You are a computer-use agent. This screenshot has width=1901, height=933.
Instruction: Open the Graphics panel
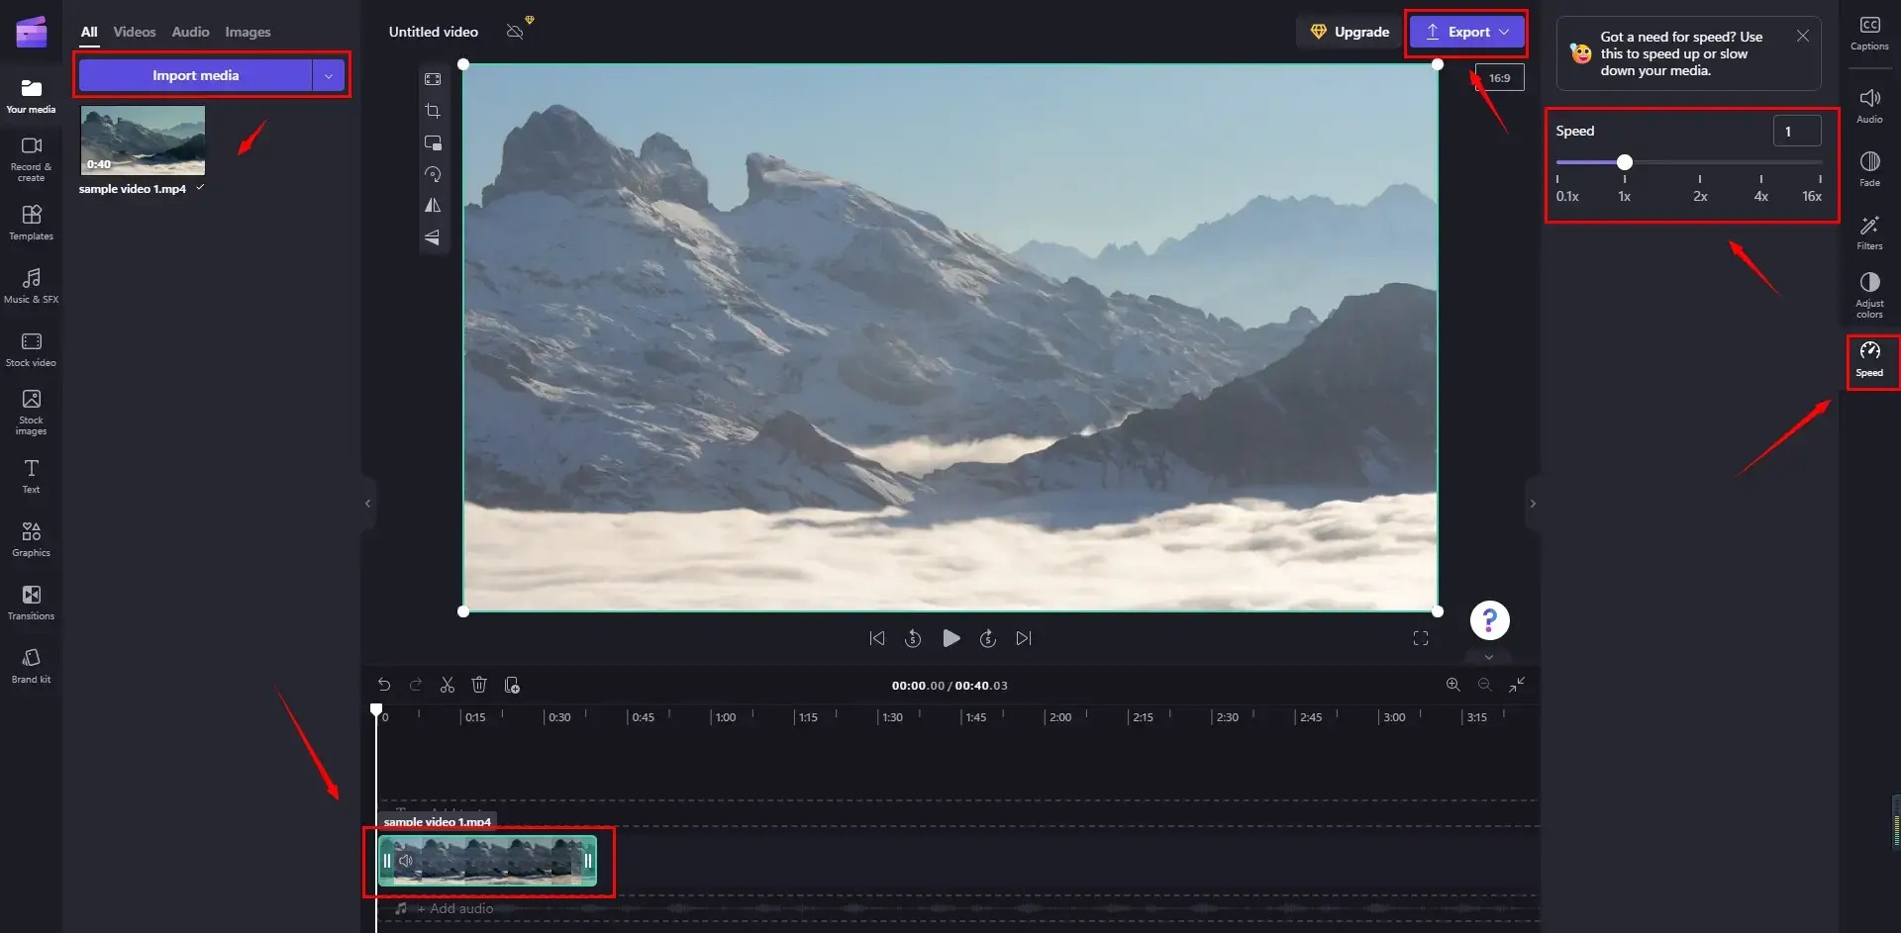31,539
